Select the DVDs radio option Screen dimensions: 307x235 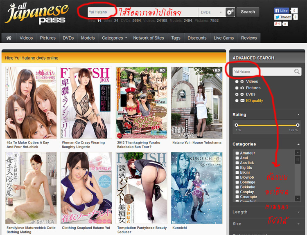tap(237, 94)
